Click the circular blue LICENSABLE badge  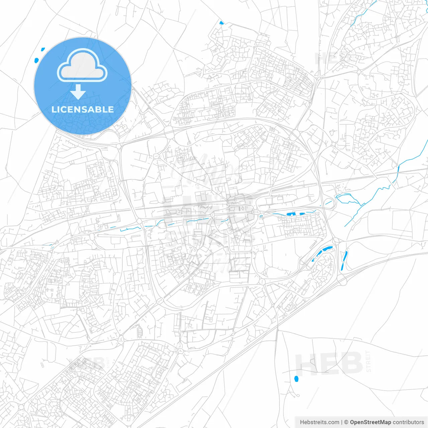(82, 85)
